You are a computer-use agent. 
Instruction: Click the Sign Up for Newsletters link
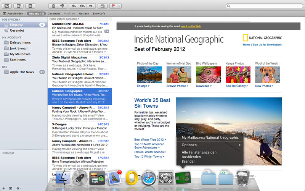pos(267,45)
